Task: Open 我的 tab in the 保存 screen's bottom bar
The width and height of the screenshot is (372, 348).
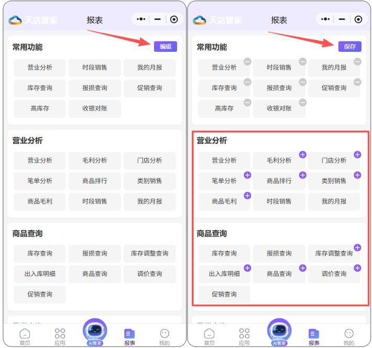Action: coord(348,336)
